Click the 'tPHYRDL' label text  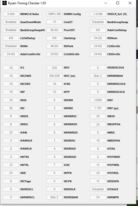point(113,173)
